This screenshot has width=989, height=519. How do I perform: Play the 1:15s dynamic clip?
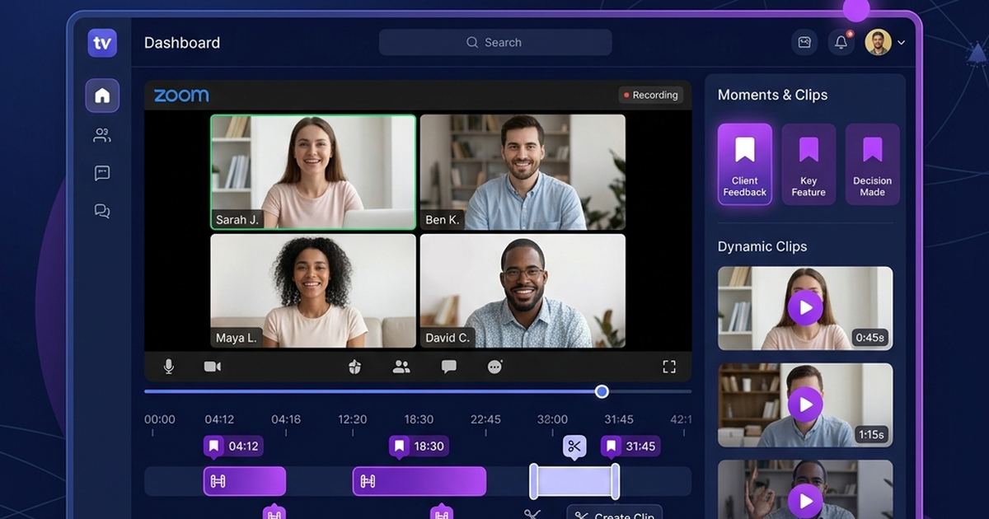click(805, 404)
